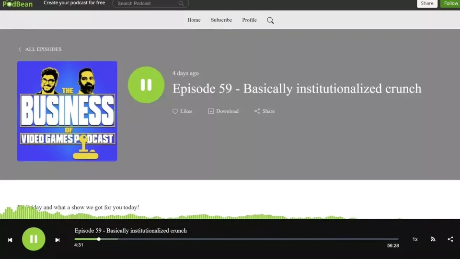Click the magnifier inside Search Podcast box
Viewport: 460px width, 259px height.
pyautogui.click(x=181, y=3)
